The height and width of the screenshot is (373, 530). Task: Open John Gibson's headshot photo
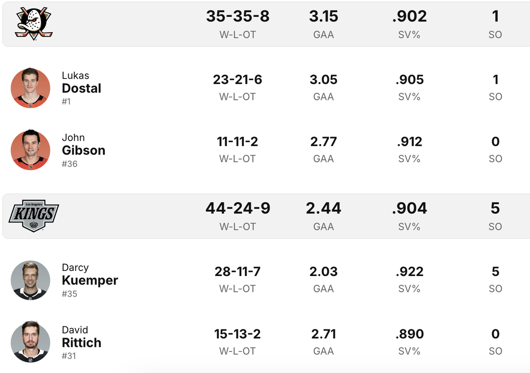[30, 150]
